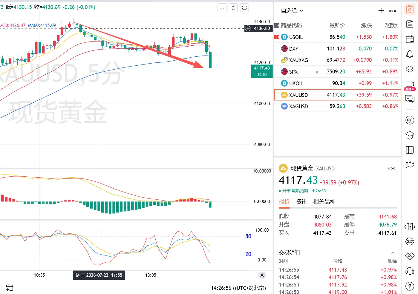Open the graduation cap education icon

(x=410, y=135)
